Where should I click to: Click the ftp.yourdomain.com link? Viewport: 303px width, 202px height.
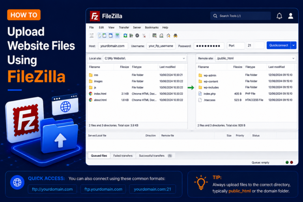pyautogui.click(x=103, y=189)
